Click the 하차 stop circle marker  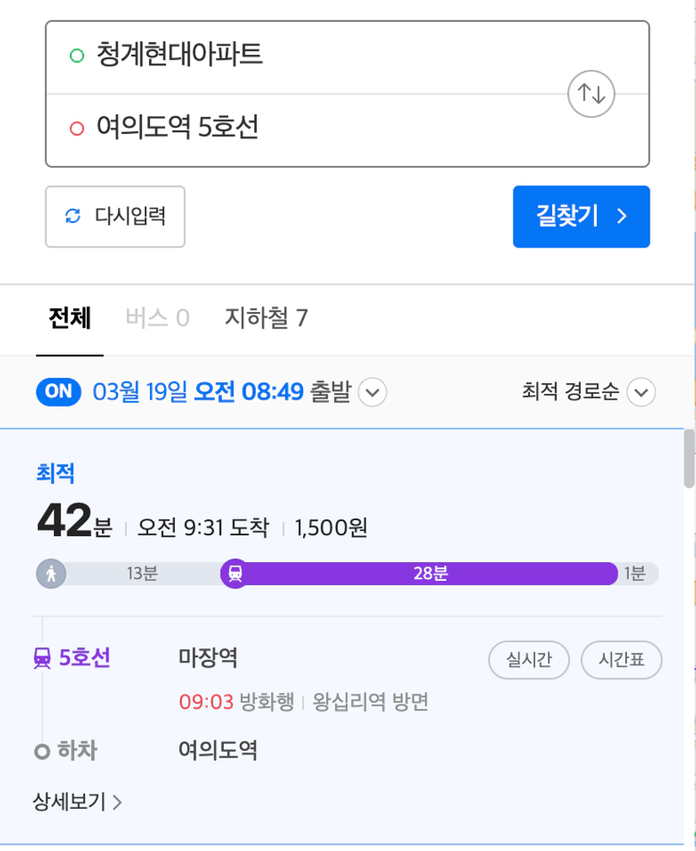click(x=42, y=752)
